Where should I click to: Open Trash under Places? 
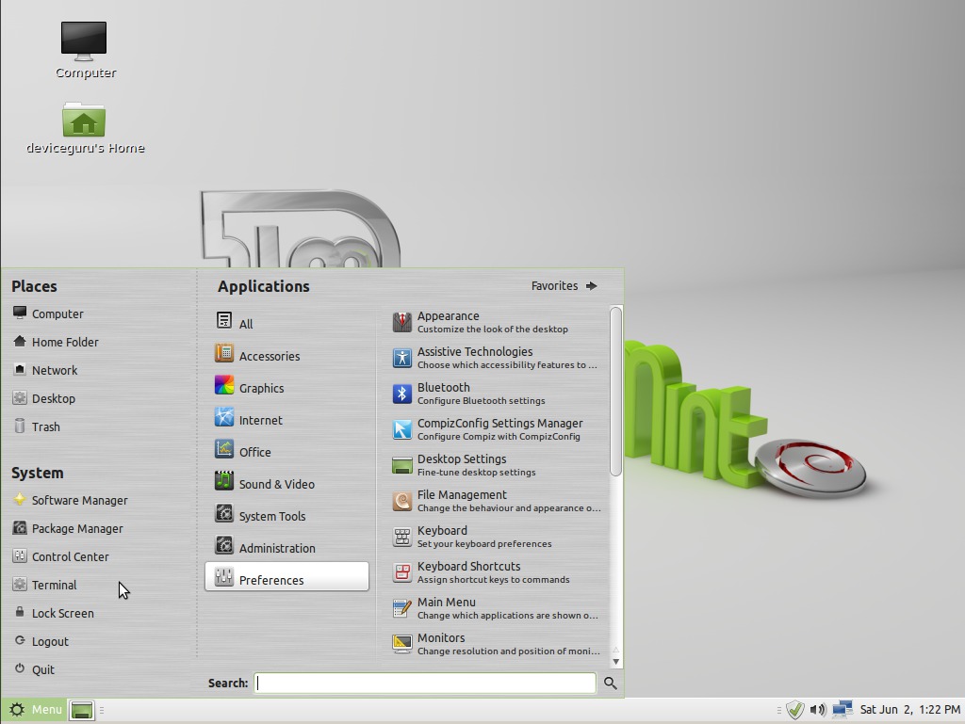click(37, 426)
